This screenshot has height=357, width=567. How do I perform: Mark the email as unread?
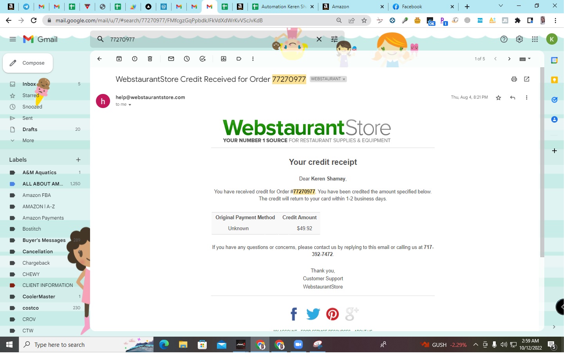[172, 59]
